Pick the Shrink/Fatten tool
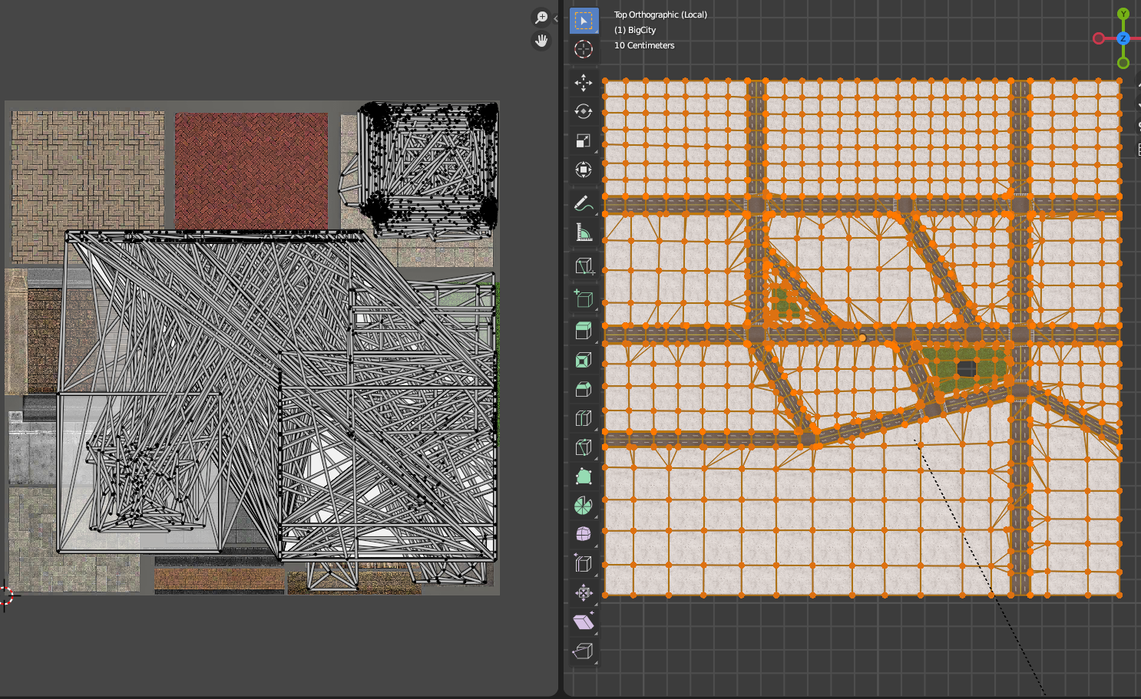The height and width of the screenshot is (699, 1141). [584, 592]
